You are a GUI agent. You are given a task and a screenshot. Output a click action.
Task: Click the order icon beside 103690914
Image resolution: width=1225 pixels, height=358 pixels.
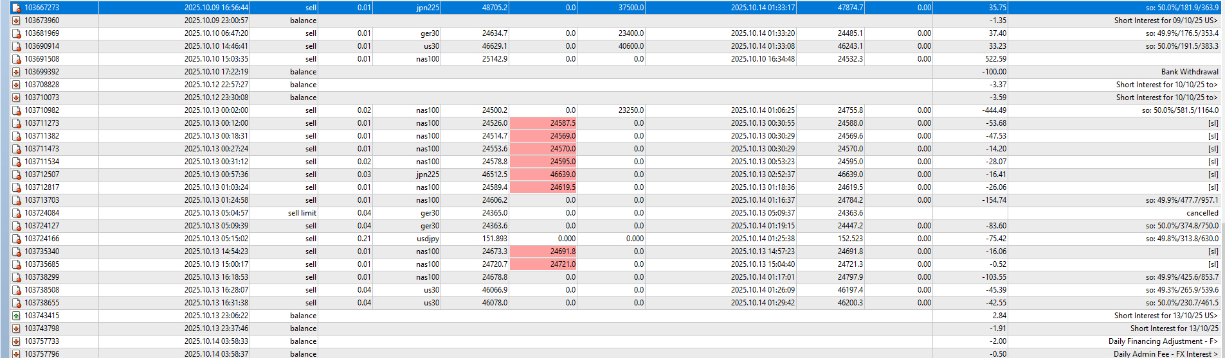(x=16, y=46)
